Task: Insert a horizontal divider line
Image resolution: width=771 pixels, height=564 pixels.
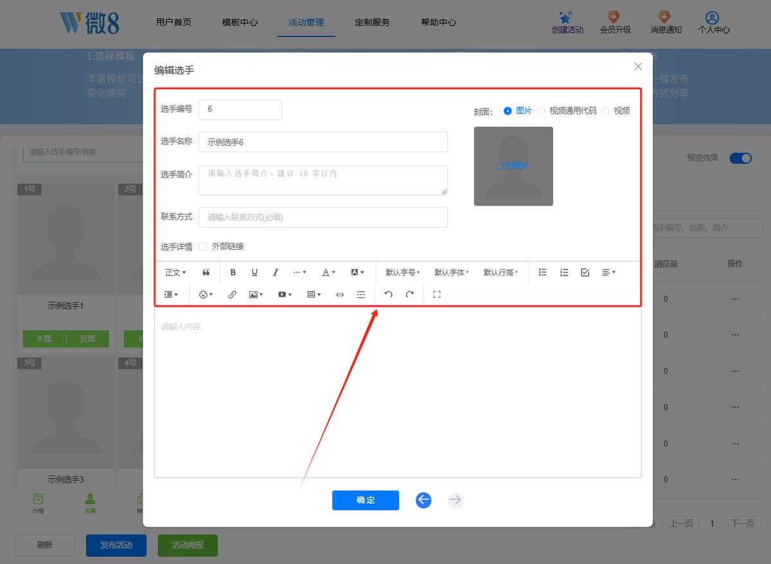Action: 361,294
